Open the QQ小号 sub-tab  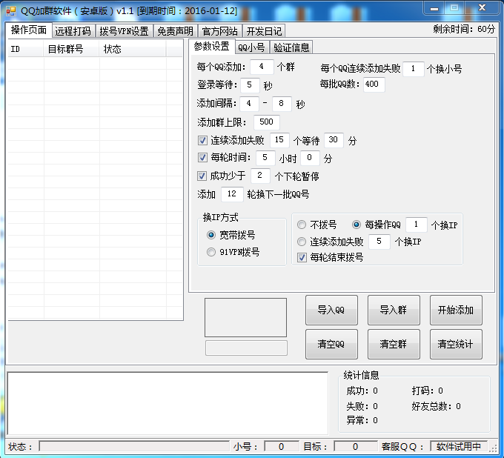(251, 47)
